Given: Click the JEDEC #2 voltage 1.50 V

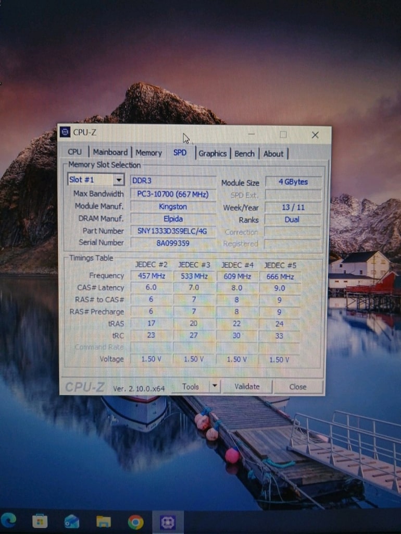Looking at the screenshot, I should click(151, 359).
